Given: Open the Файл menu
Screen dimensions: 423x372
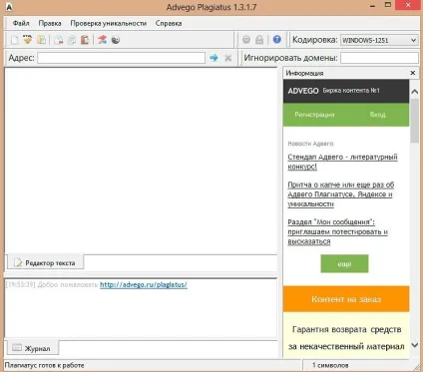Looking at the screenshot, I should (21, 23).
